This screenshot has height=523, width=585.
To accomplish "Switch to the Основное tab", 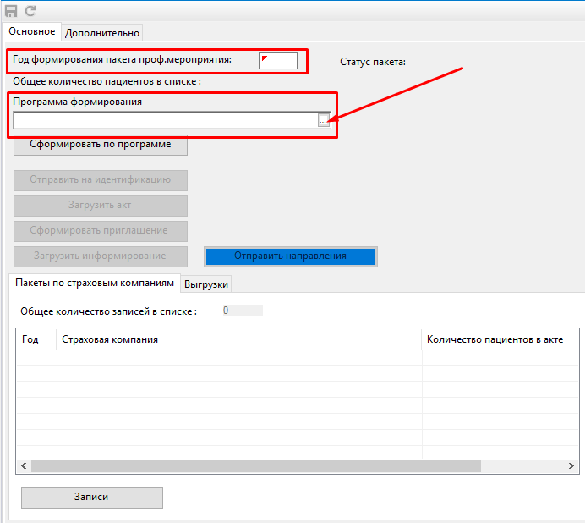I will click(32, 32).
